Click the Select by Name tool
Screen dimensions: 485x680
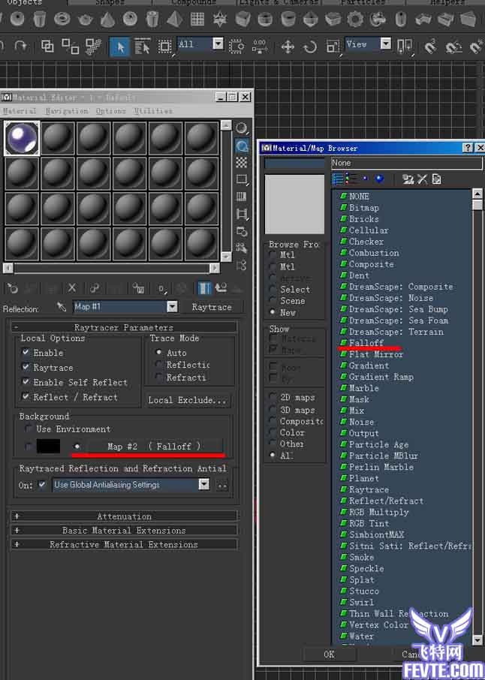point(142,46)
